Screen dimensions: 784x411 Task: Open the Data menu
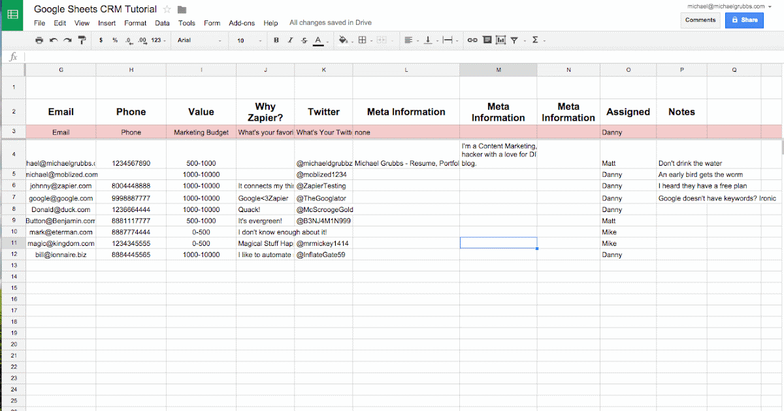[x=163, y=23]
